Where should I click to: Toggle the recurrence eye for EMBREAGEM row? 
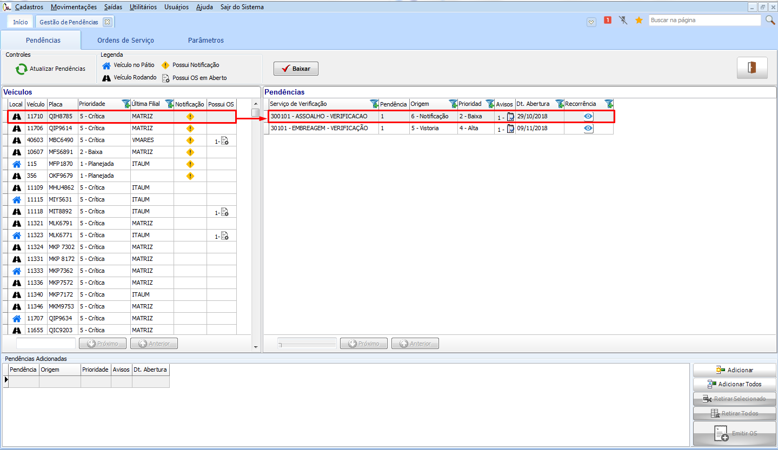(588, 128)
